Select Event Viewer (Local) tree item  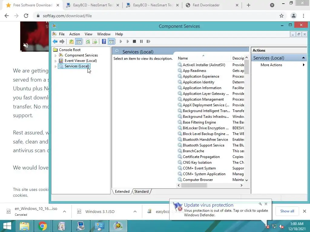81,60
